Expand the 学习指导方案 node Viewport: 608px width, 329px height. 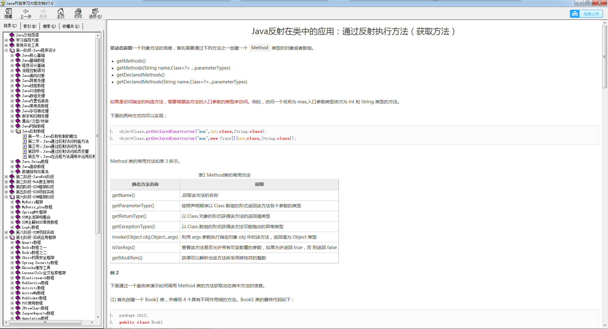[6, 40]
